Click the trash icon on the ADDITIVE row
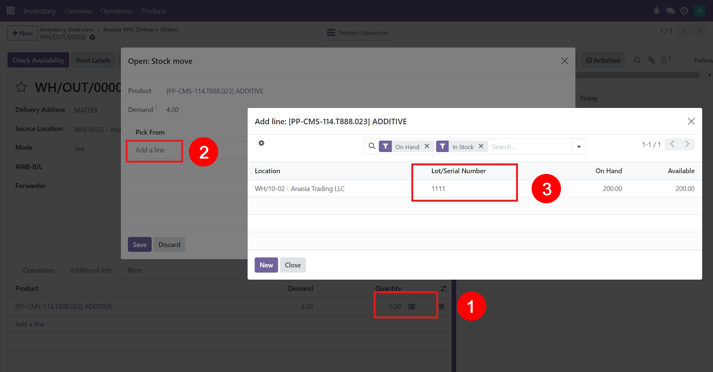The image size is (713, 372). pos(442,307)
